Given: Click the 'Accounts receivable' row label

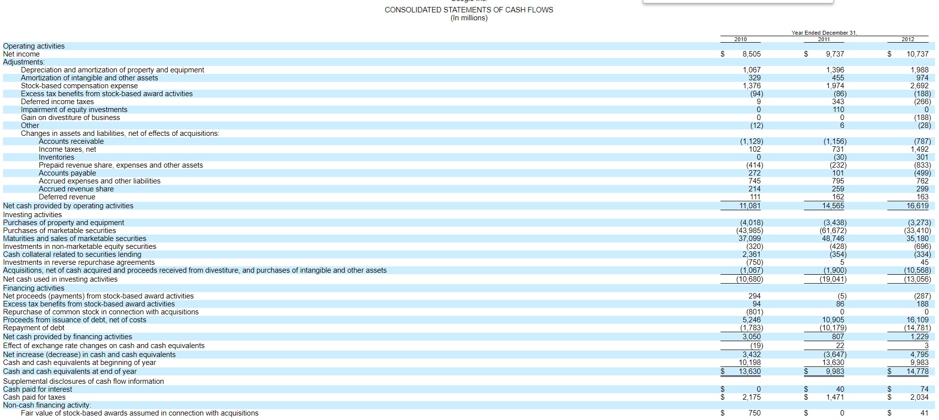Looking at the screenshot, I should (72, 141).
